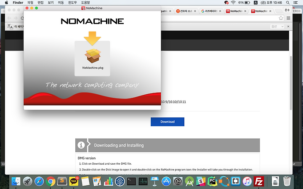Open the blue circle tree icon in Dock
Viewport: 303px width, 189px height.
120,181
